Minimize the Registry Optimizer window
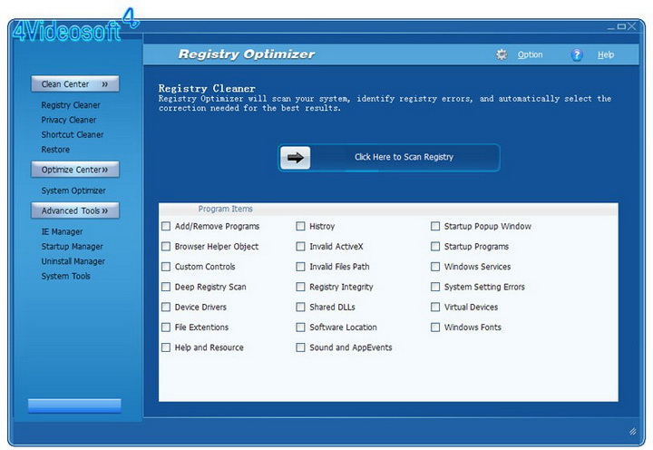The width and height of the screenshot is (653, 450). click(x=611, y=27)
